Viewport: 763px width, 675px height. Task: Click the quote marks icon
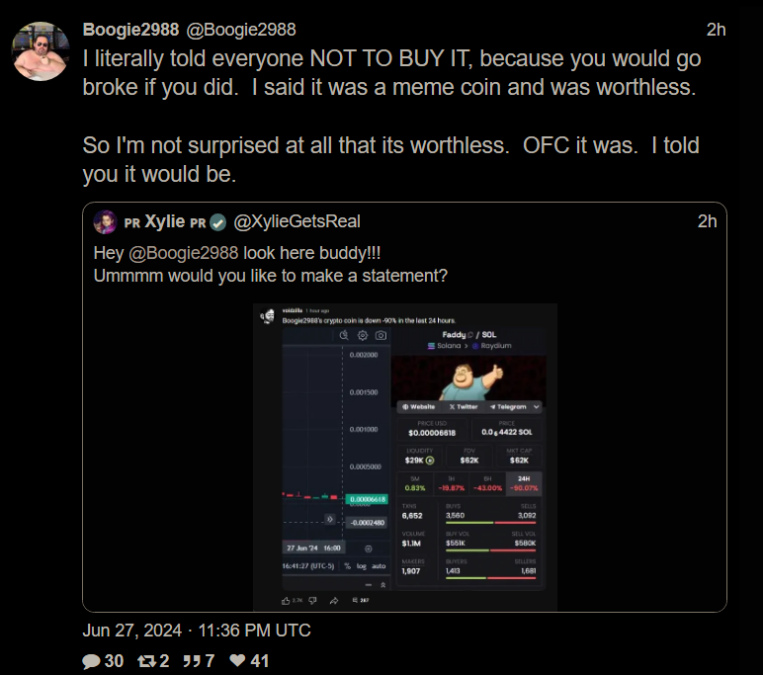click(x=191, y=661)
